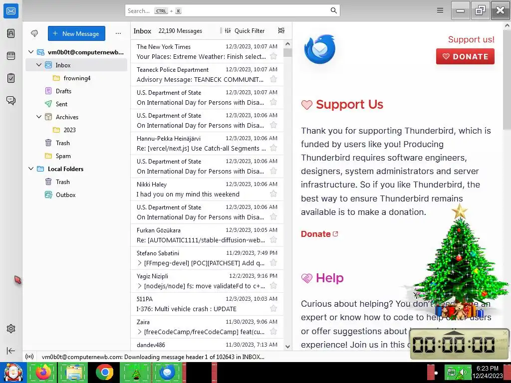Image resolution: width=511 pixels, height=383 pixels.
Task: Click message list scrollbar up arrow
Action: [287, 44]
